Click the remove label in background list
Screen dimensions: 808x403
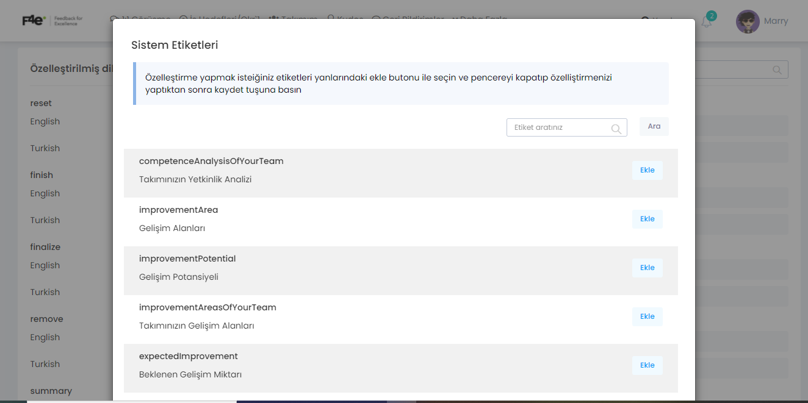click(x=46, y=319)
